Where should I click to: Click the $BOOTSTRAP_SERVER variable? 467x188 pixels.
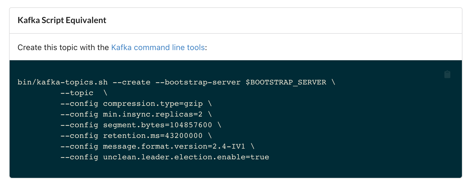(286, 82)
